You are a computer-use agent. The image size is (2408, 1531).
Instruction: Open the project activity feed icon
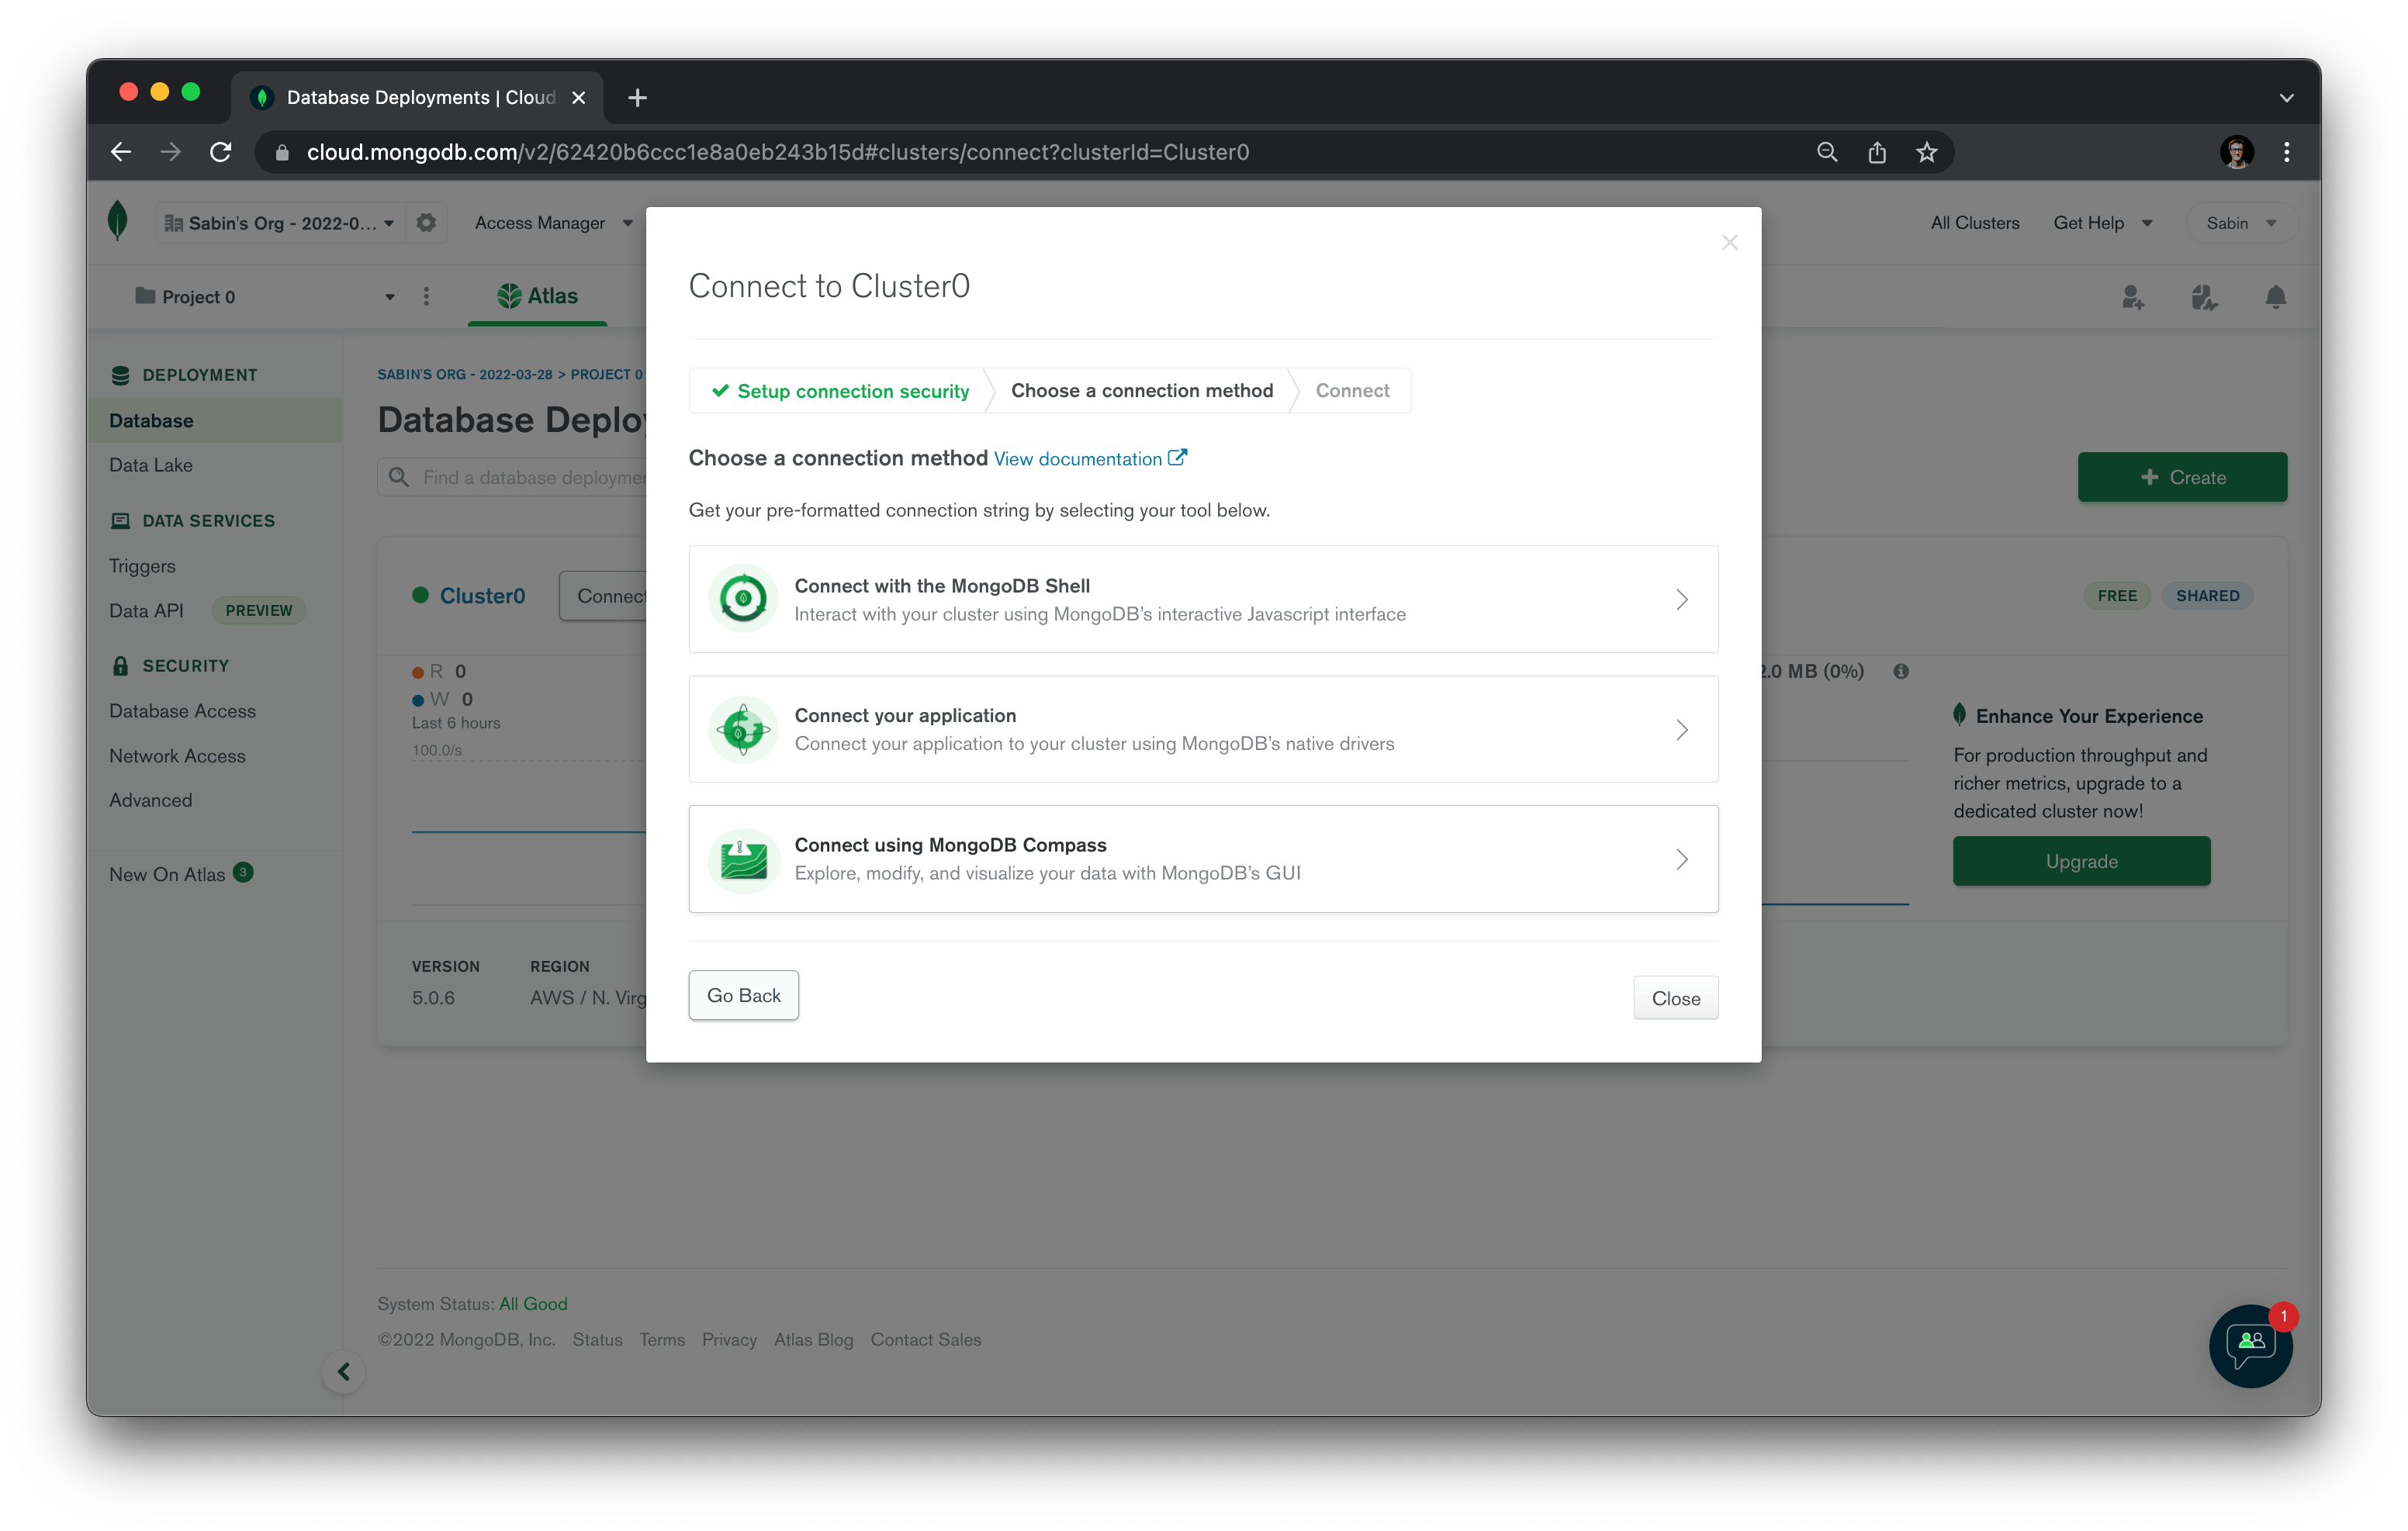pos(2204,297)
